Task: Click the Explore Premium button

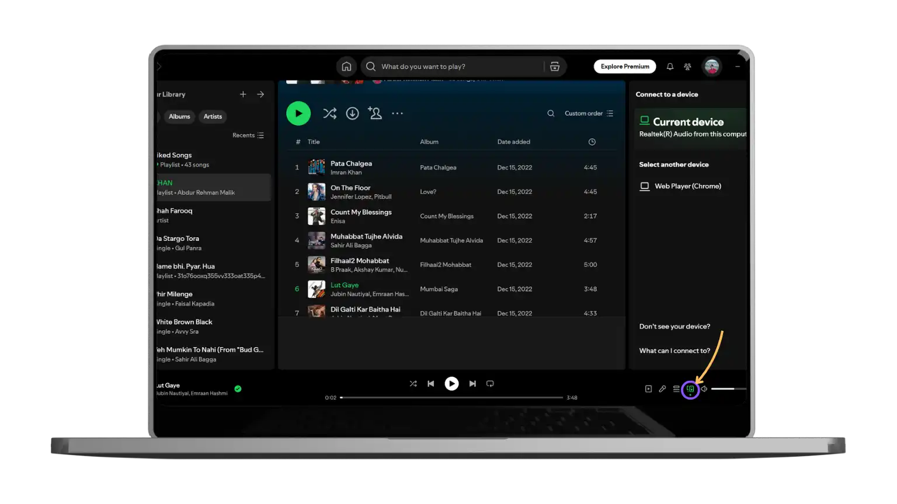Action: click(x=625, y=66)
